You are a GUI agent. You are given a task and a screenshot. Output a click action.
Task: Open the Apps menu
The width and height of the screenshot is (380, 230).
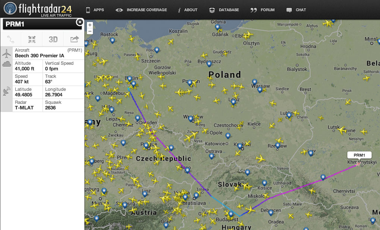click(95, 10)
